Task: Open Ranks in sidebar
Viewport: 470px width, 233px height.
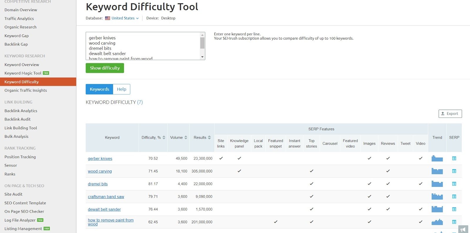Action: 10,174
